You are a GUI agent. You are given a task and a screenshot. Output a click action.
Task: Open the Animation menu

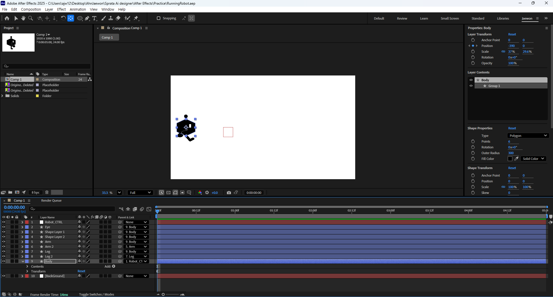coord(78,10)
